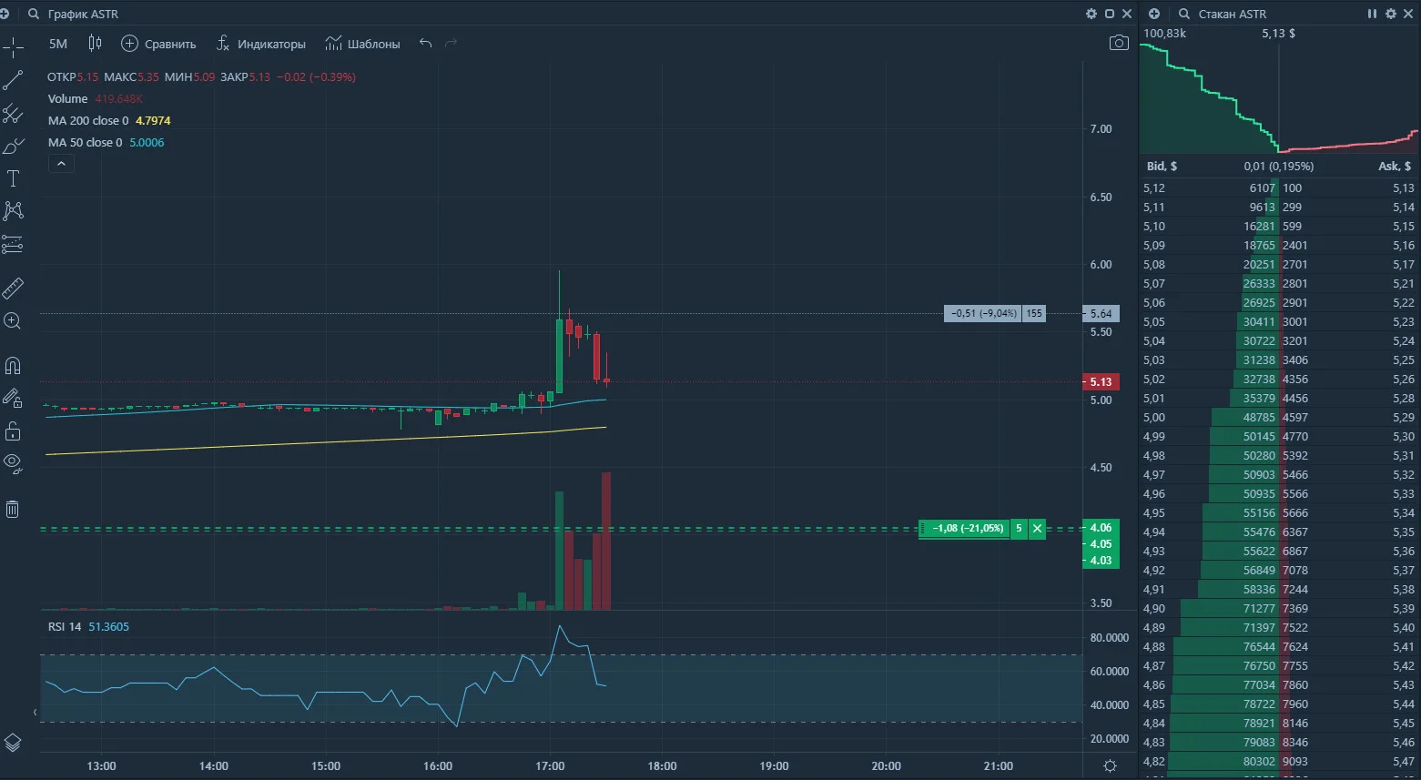Open the candlestick chart type selector
Screen dimensions: 1421x780
[x=95, y=43]
